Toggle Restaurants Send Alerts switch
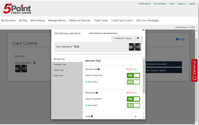The height and width of the screenshot is (125, 199). [x=134, y=105]
